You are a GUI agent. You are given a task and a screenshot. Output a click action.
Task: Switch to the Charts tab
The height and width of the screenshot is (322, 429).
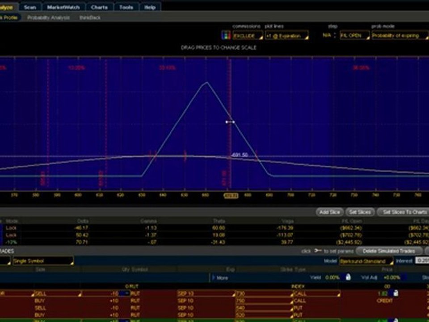click(x=99, y=7)
